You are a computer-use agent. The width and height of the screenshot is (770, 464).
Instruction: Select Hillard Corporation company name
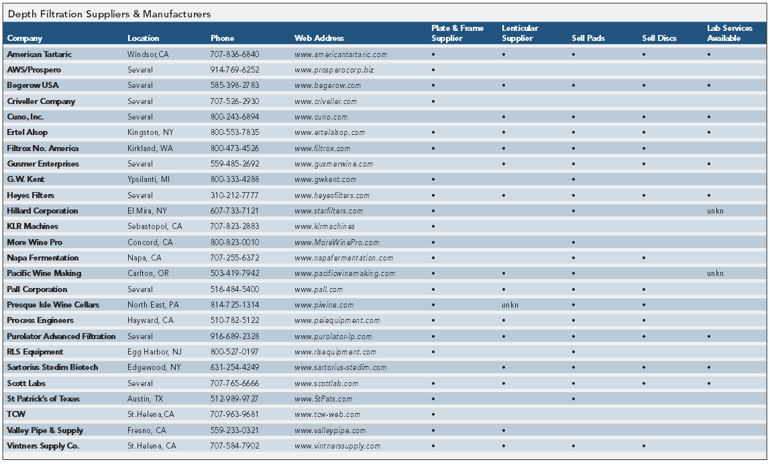click(x=42, y=211)
